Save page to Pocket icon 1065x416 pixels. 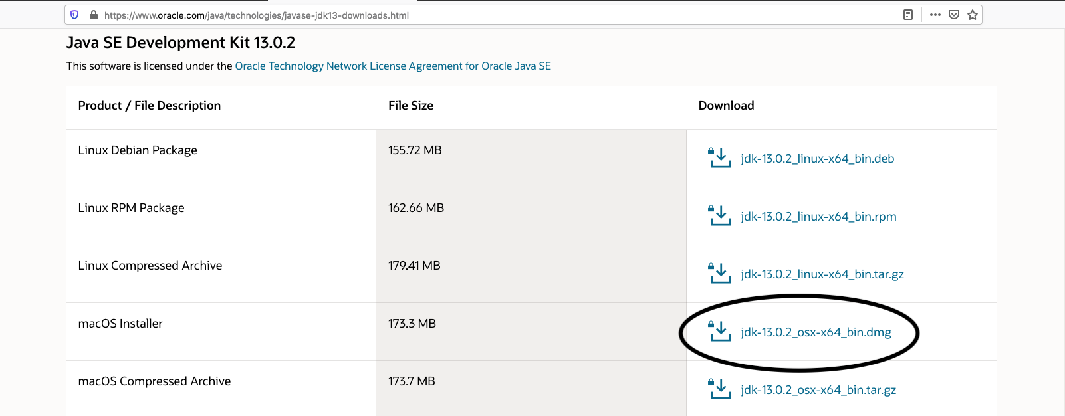tap(954, 15)
